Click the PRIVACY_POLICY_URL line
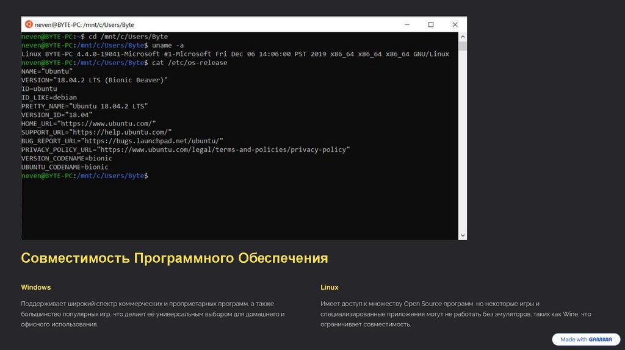 coord(186,150)
